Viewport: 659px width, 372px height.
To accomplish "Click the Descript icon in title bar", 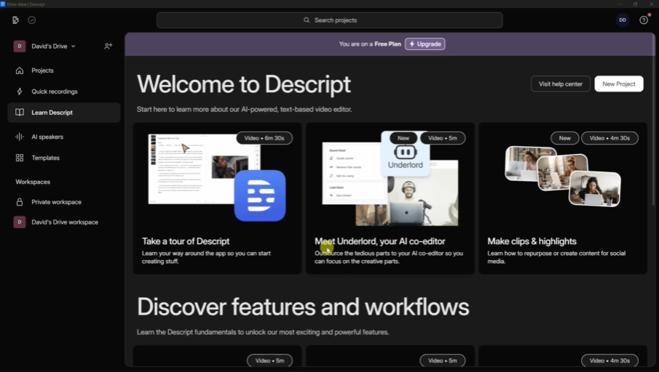I will (x=3, y=4).
